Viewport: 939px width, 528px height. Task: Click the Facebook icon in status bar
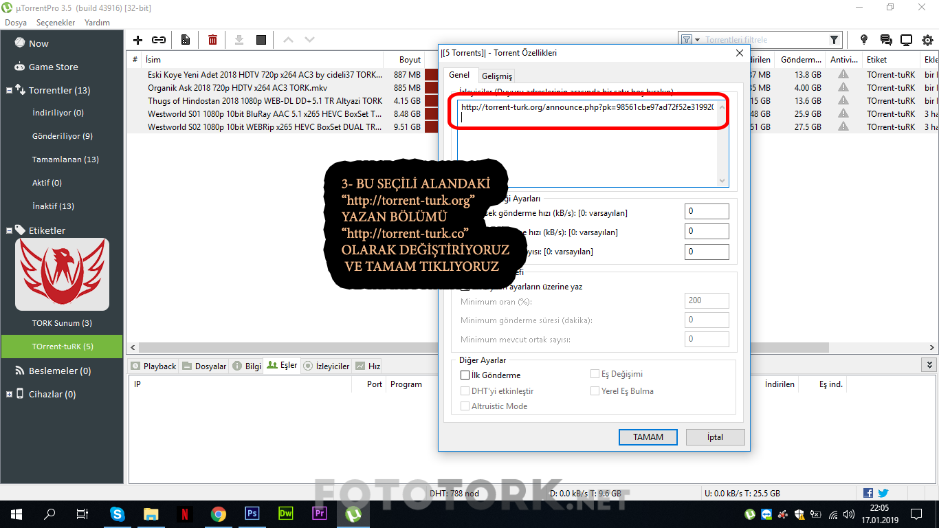pos(868,493)
